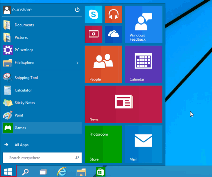Click the power button icon

(77, 10)
